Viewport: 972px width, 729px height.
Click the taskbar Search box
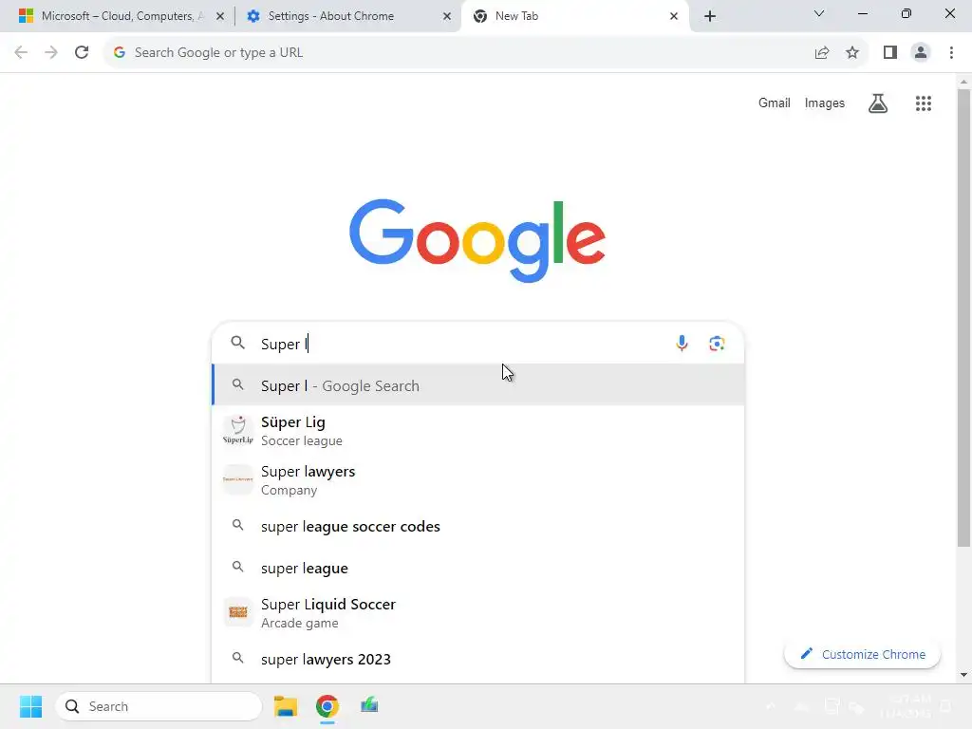pos(159,706)
